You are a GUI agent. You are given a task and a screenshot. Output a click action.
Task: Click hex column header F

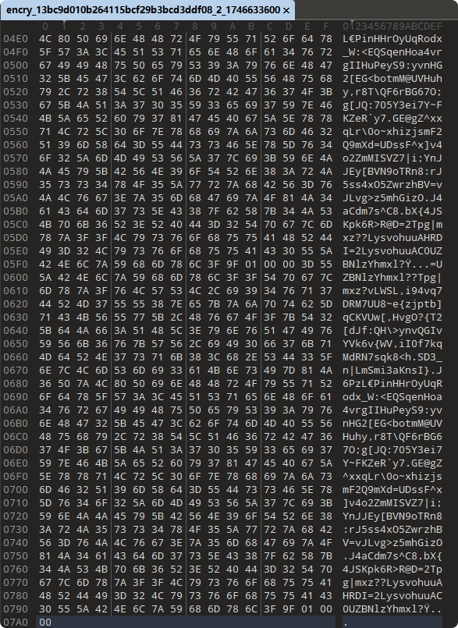click(326, 26)
